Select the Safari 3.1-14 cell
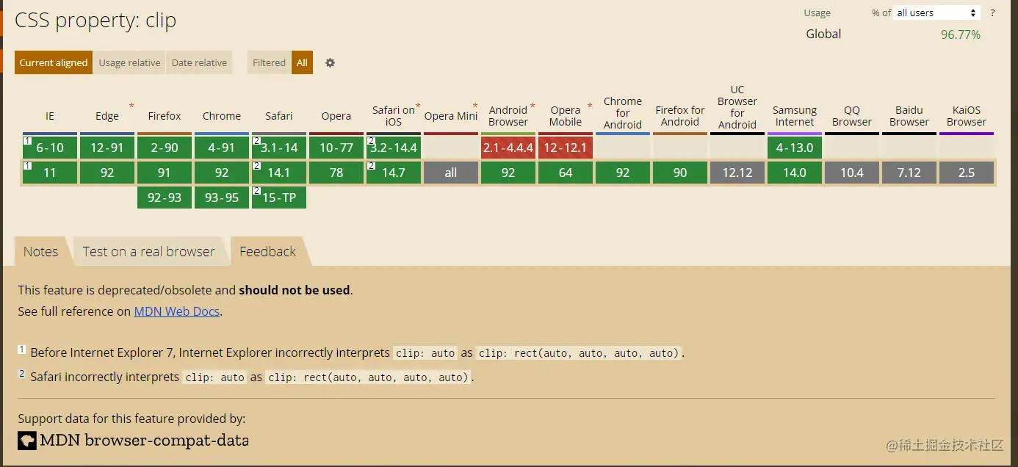The height and width of the screenshot is (467, 1018). click(x=279, y=148)
